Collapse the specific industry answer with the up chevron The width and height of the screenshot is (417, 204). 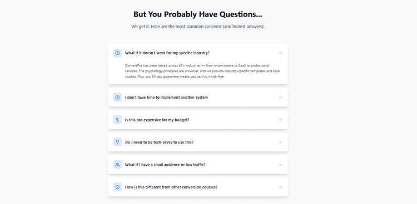point(280,53)
